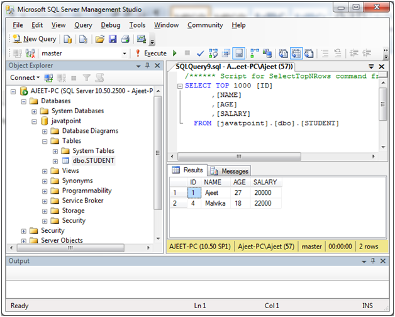Open the Window menu
This screenshot has height=317, width=395.
tap(166, 25)
